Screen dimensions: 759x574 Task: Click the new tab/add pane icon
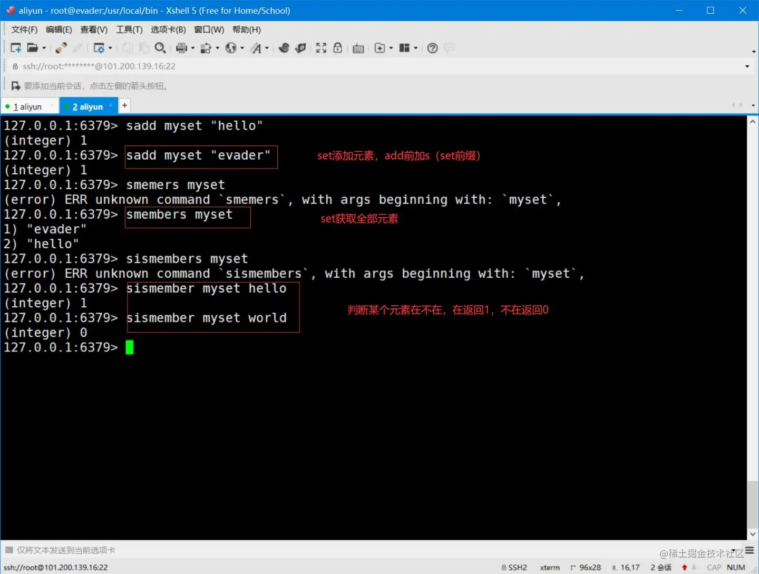coord(379,48)
